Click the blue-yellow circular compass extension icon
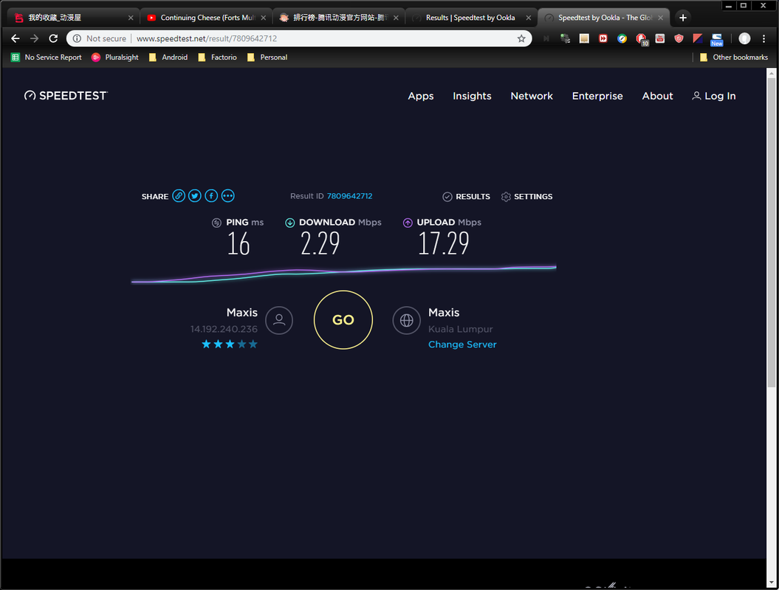This screenshot has width=779, height=590. (622, 38)
